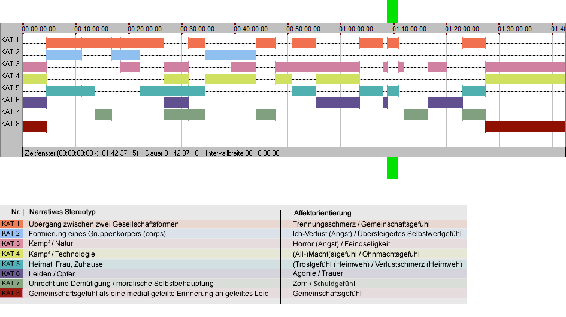Click the orange KAT 1 legend swatch
Viewport: 566px width, 317px height.
point(11,224)
